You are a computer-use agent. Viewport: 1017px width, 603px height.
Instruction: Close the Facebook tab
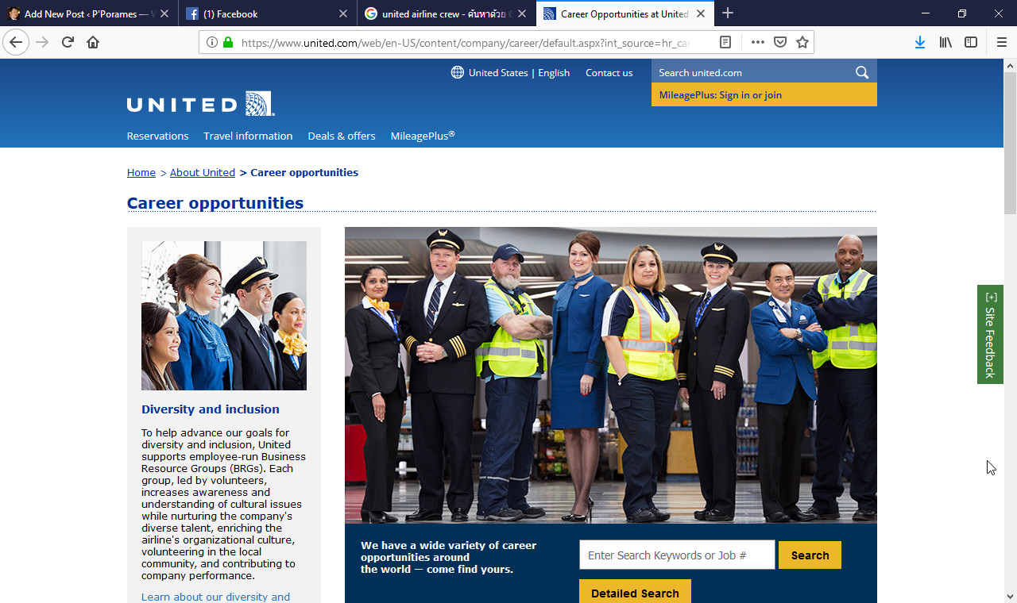(343, 13)
